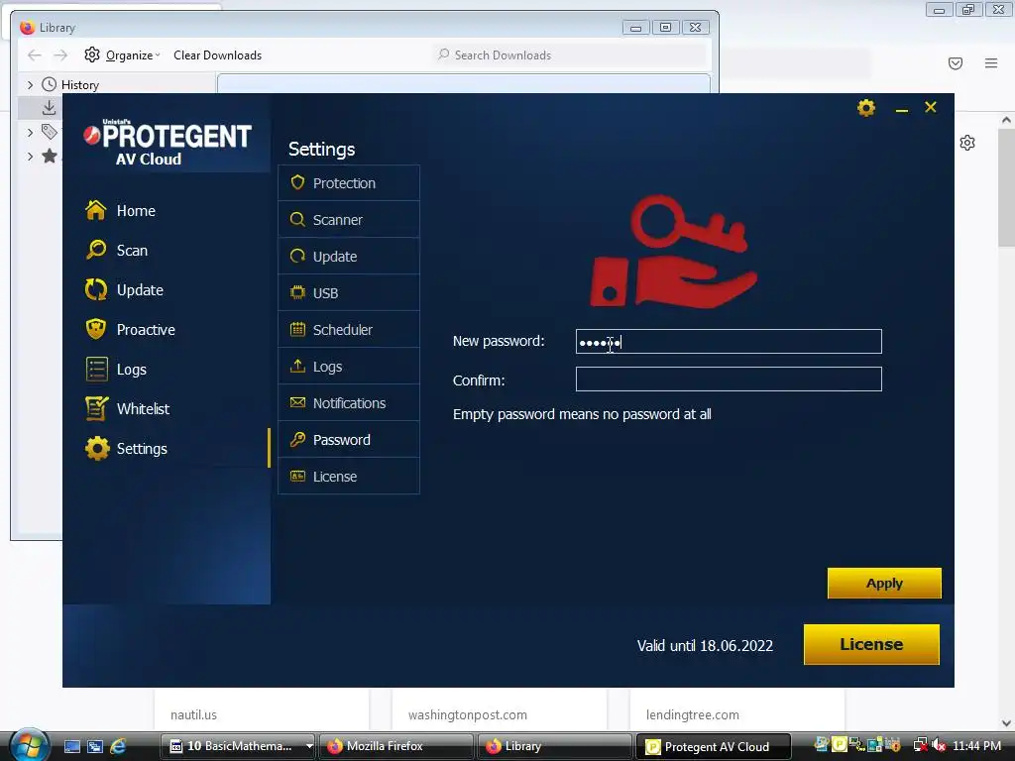This screenshot has height=761, width=1015.
Task: Go back in Library window
Action: [35, 55]
